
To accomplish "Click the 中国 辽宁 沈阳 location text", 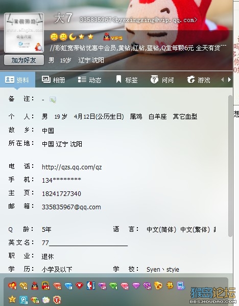I will tap(62, 144).
